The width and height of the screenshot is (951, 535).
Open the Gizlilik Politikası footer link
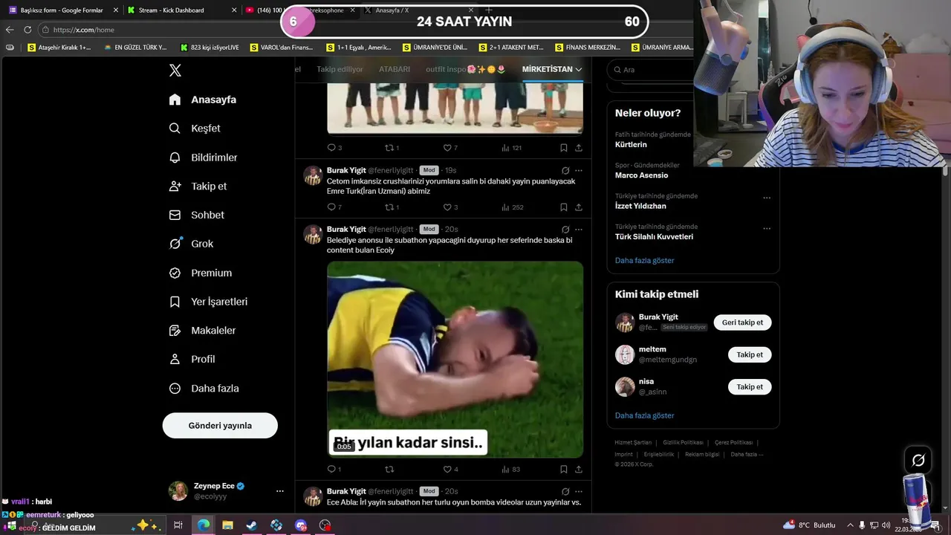point(683,443)
